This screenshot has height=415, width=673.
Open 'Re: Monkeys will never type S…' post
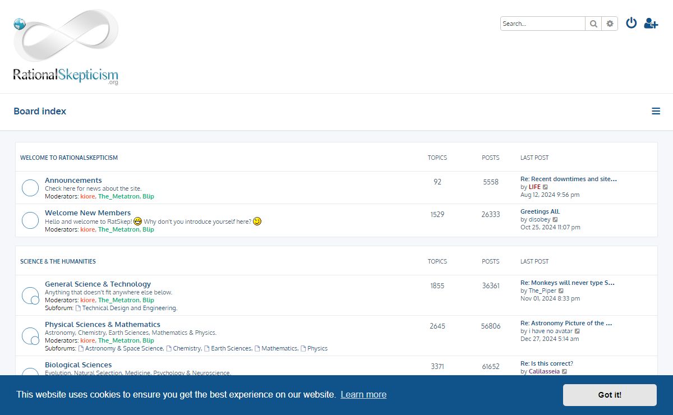568,283
